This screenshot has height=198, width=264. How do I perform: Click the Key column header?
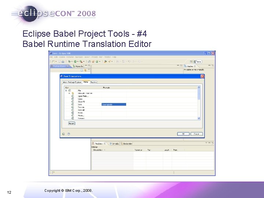coord(71,88)
